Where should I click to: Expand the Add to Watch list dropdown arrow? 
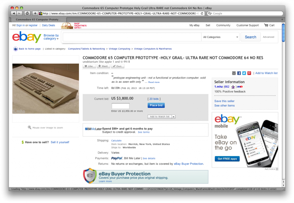click(x=174, y=117)
